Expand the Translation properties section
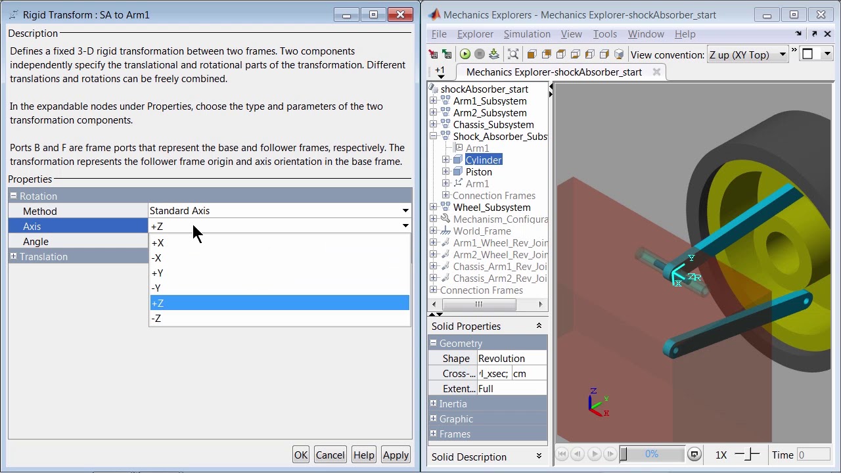Viewport: 841px width, 473px height. (13, 256)
